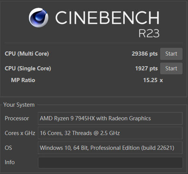Viewport: 188px width, 174px height.
Task: Start the CPU Single Core benchmark
Action: (x=171, y=68)
